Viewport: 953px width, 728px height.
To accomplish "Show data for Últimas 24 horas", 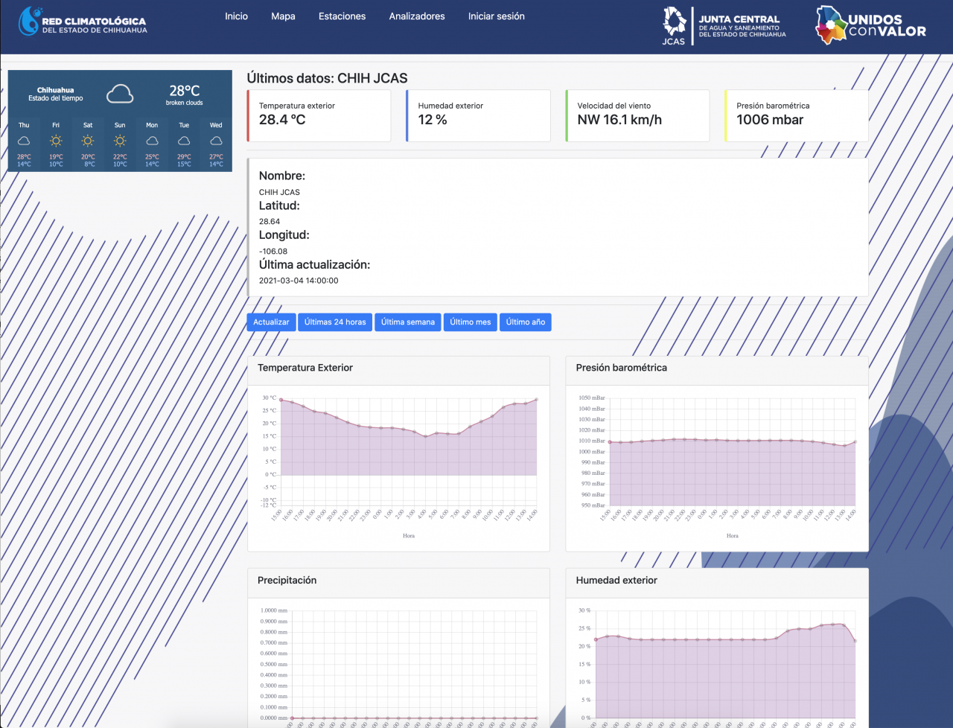I will (335, 322).
